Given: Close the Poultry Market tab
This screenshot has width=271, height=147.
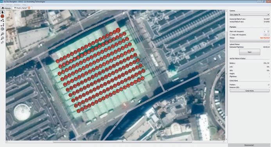Looking at the screenshot, I should [x=29, y=8].
